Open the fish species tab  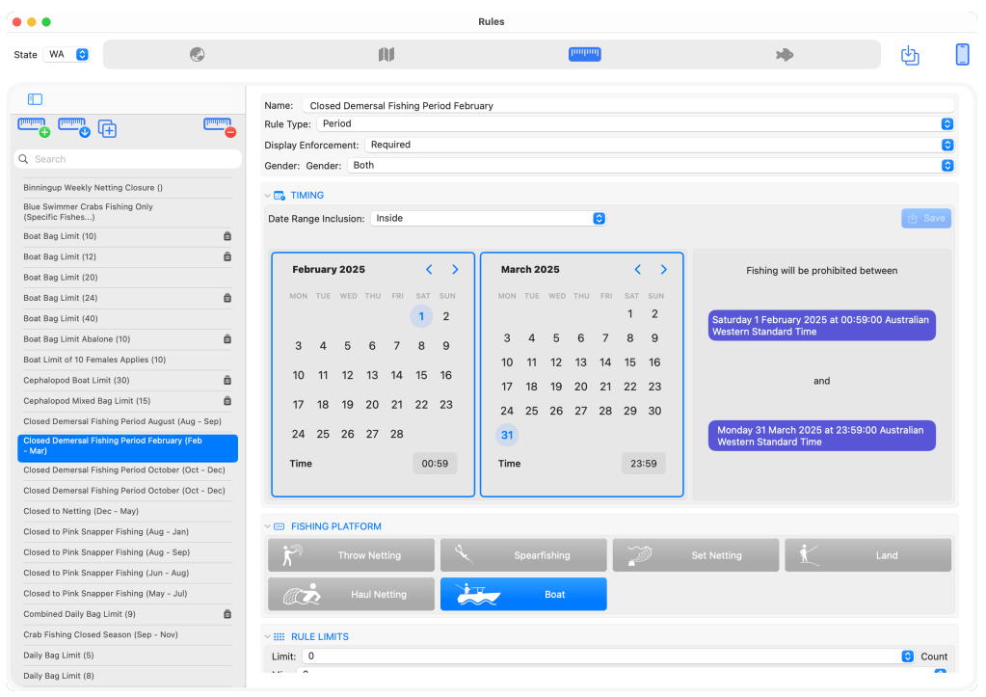click(785, 55)
